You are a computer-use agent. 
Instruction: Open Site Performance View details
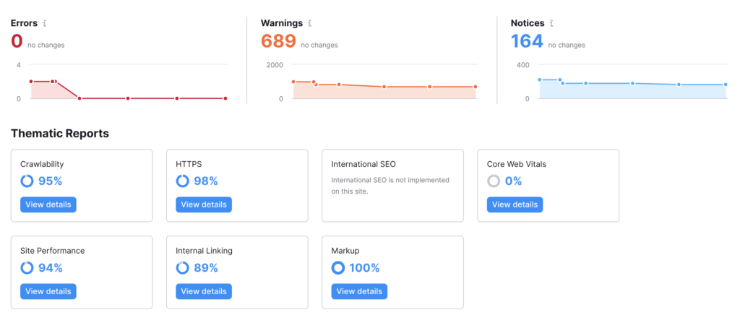click(x=48, y=291)
